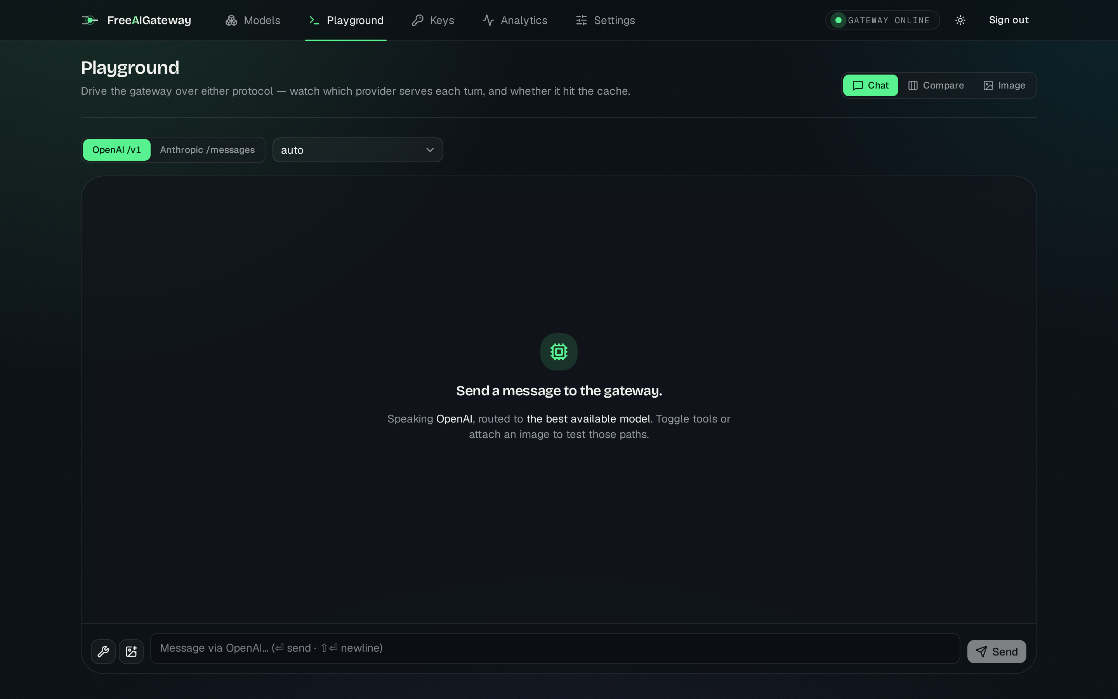The width and height of the screenshot is (1118, 699).
Task: Go to the Models tab
Action: pos(253,20)
